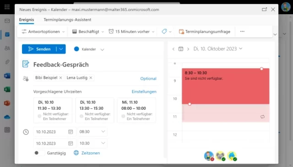Go to next day arrow
Screen dimensions: 293x167
(x=188, y=49)
